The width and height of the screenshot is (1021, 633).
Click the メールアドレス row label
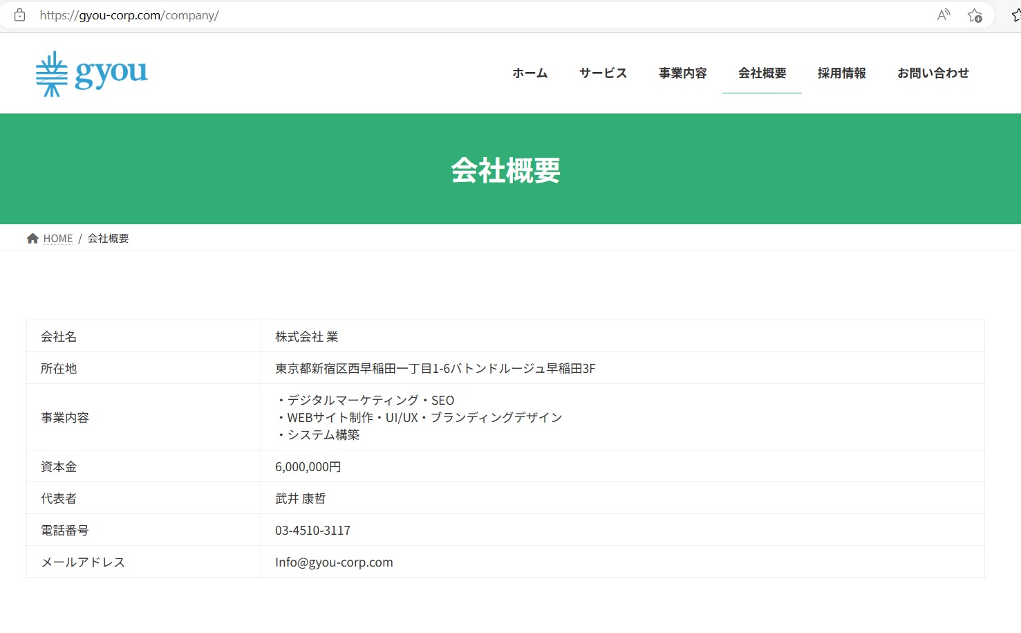(x=83, y=562)
